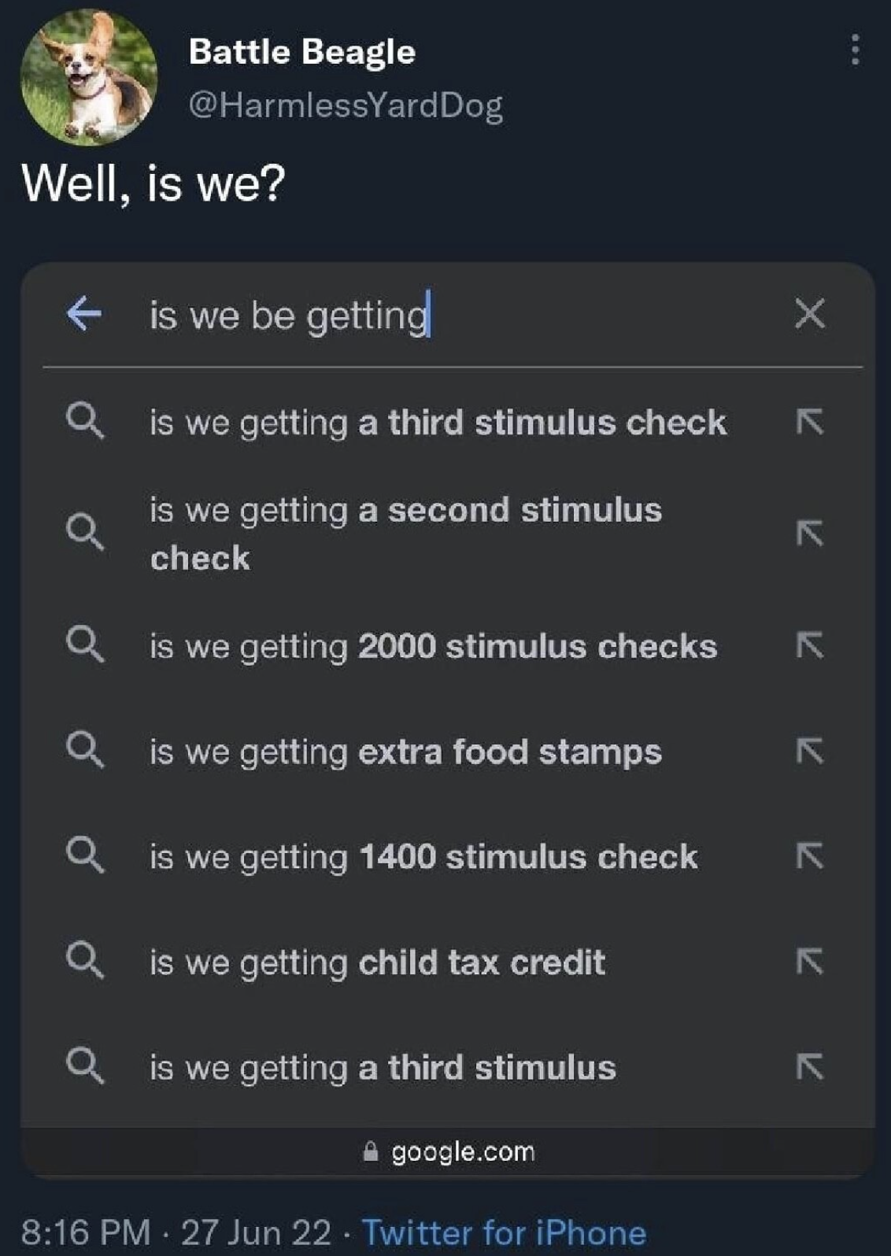Choose the '2000 stimulus checks' suggestion
This screenshot has width=891, height=1256.
tap(433, 646)
